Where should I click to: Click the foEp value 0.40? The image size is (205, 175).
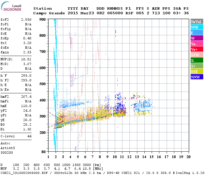click(27, 38)
